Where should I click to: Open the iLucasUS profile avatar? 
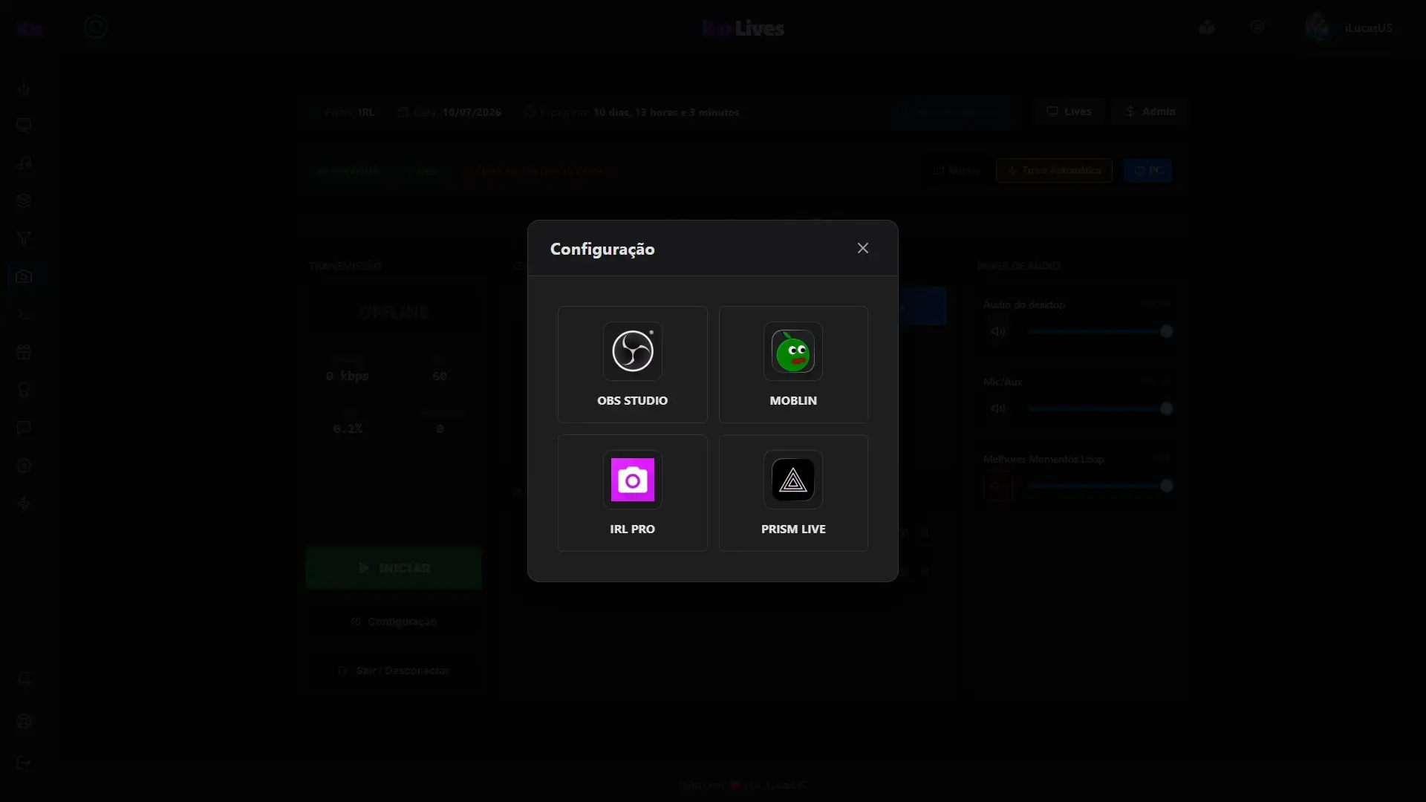click(1318, 27)
